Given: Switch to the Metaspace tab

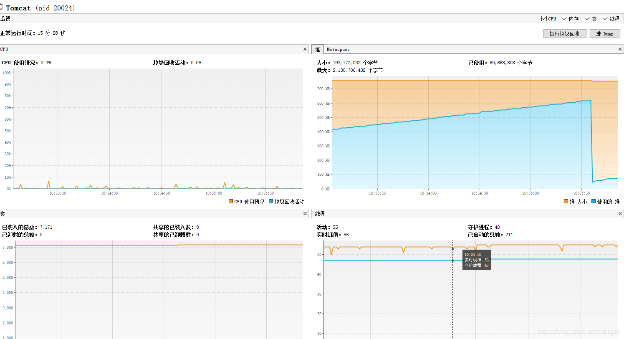Looking at the screenshot, I should click(x=338, y=50).
